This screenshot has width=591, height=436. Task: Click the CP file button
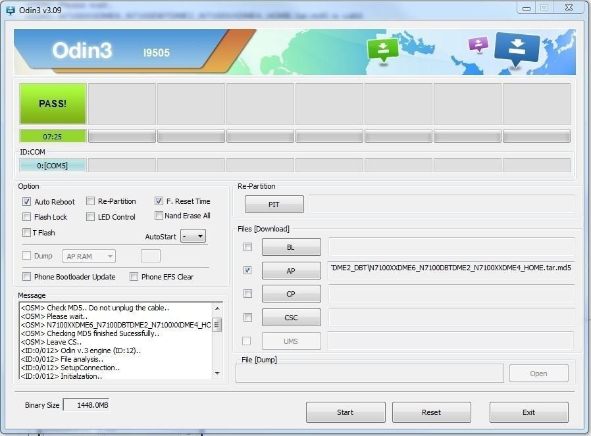tap(292, 294)
